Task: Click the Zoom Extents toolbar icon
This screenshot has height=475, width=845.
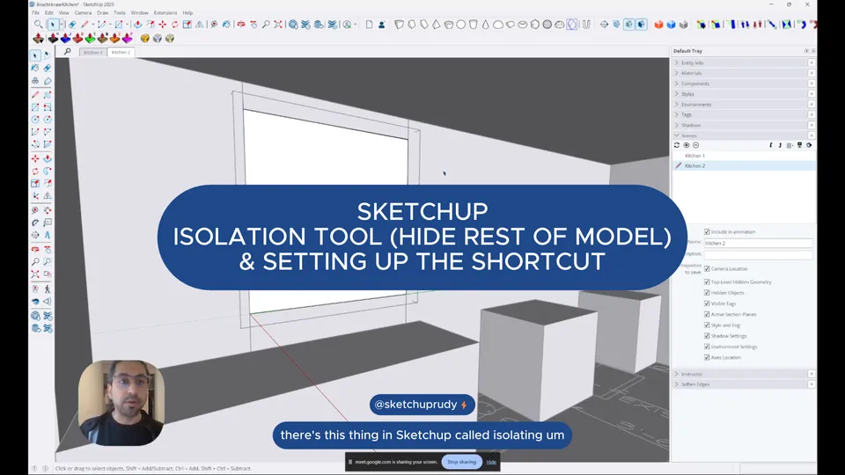Action: click(x=278, y=25)
